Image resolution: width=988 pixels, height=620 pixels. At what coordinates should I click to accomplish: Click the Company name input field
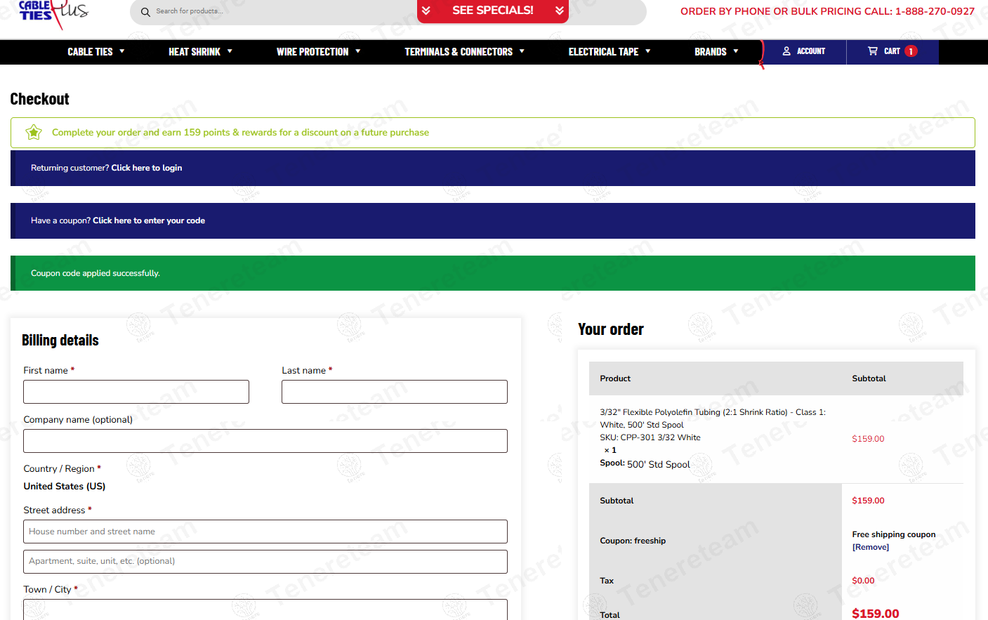[x=265, y=441]
